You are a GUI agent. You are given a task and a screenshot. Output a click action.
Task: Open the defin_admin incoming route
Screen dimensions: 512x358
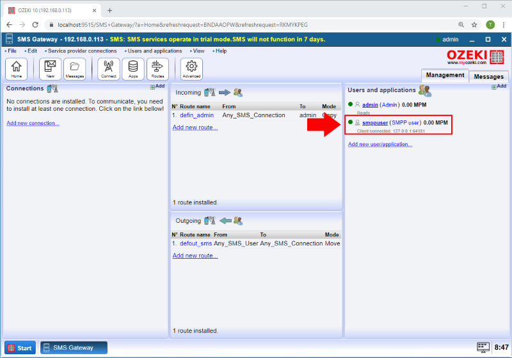tap(196, 115)
